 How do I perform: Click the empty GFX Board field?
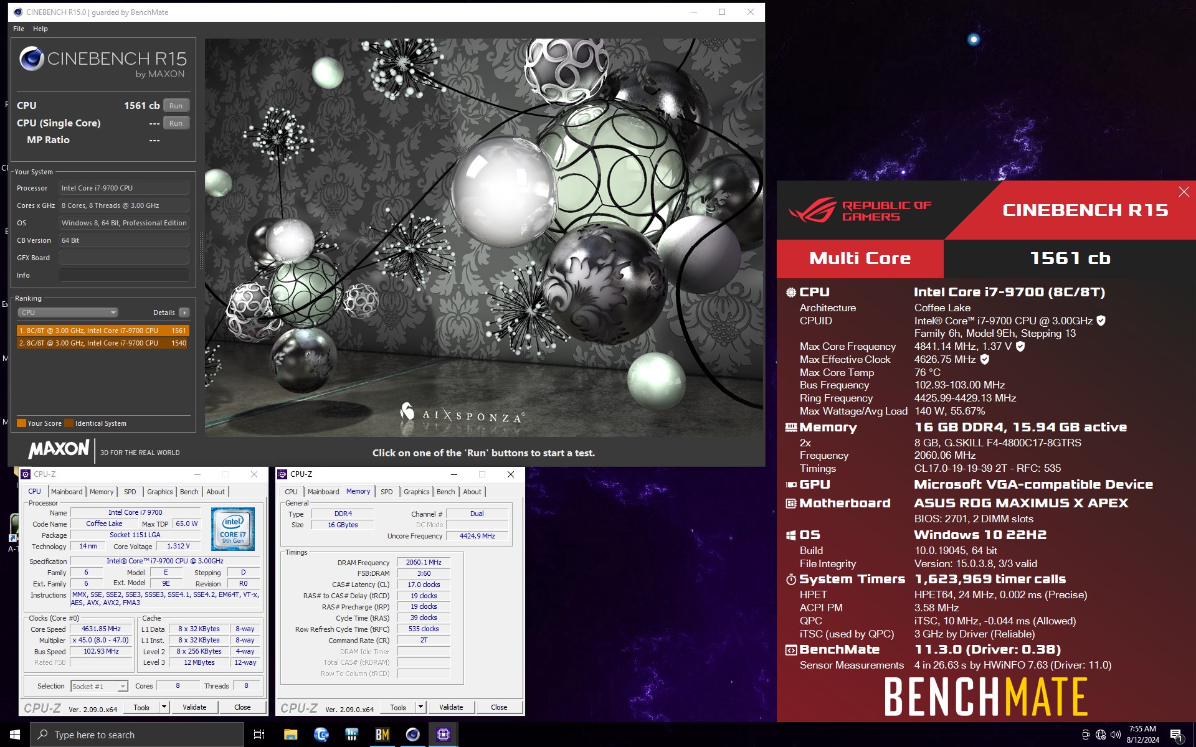click(124, 258)
